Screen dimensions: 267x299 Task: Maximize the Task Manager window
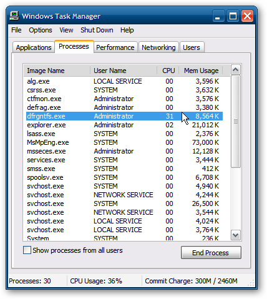click(233, 16)
